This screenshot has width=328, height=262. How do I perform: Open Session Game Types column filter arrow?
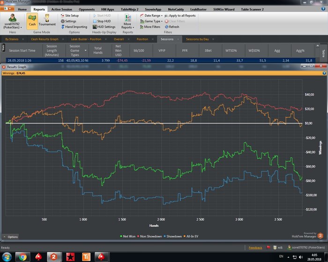click(85, 51)
